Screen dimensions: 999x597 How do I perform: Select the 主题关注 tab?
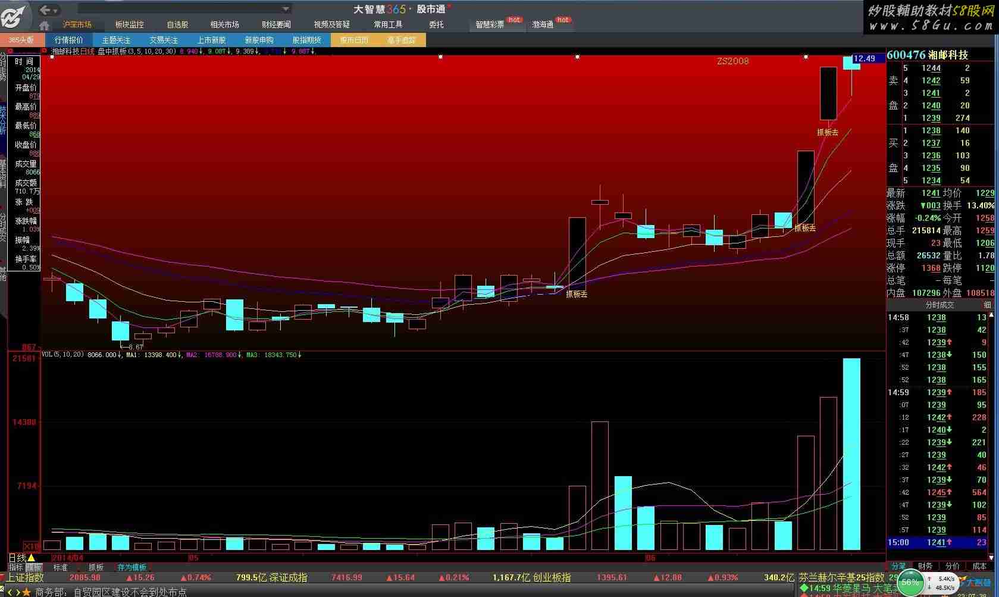coord(116,40)
